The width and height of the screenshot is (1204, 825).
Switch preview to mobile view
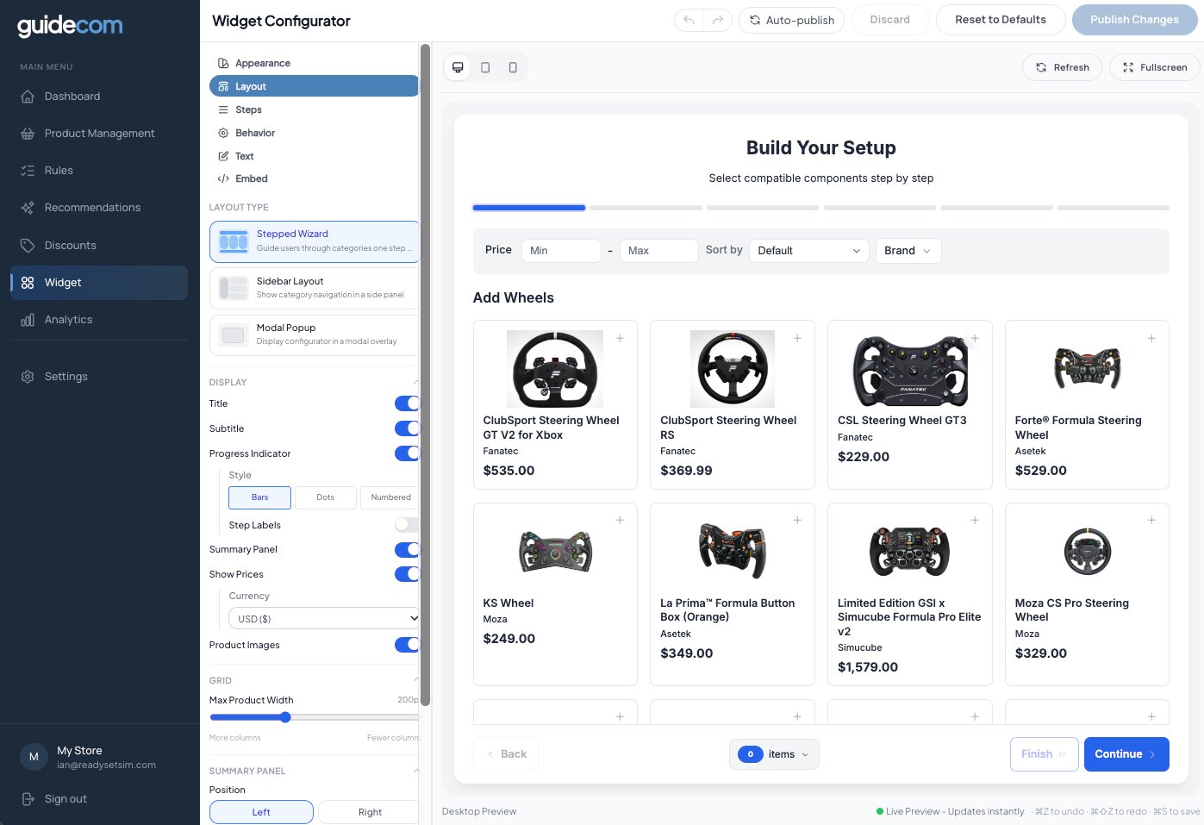[513, 66]
